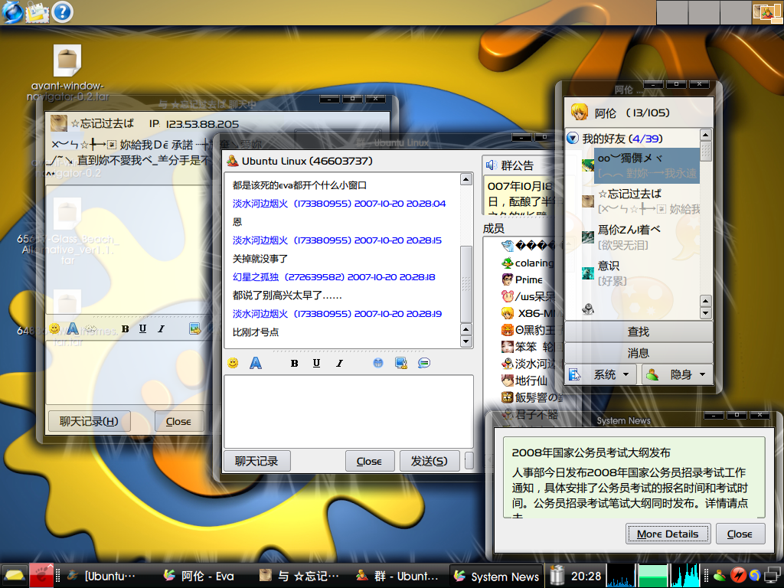Click the up arrow atop group chat scrollbar
The width and height of the screenshot is (784, 588).
pyautogui.click(x=466, y=179)
